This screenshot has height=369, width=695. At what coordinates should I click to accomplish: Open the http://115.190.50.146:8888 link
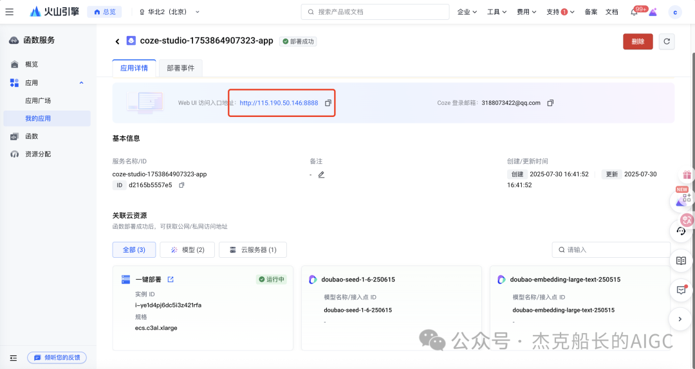coord(279,103)
